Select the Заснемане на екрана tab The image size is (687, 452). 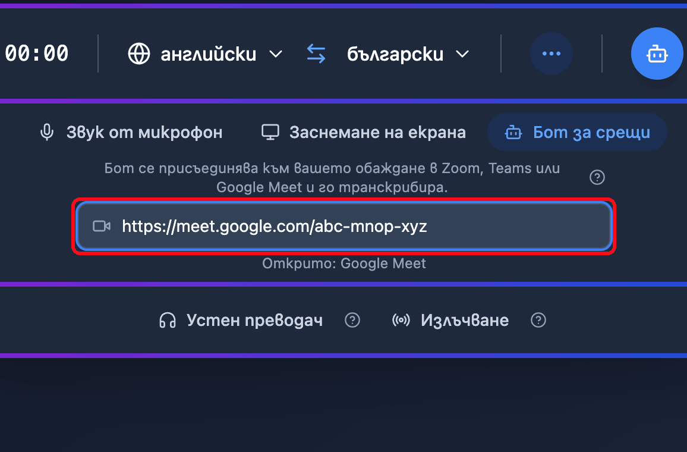(363, 132)
